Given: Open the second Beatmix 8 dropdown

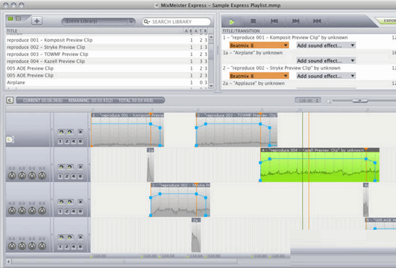Looking at the screenshot, I should pos(258,75).
